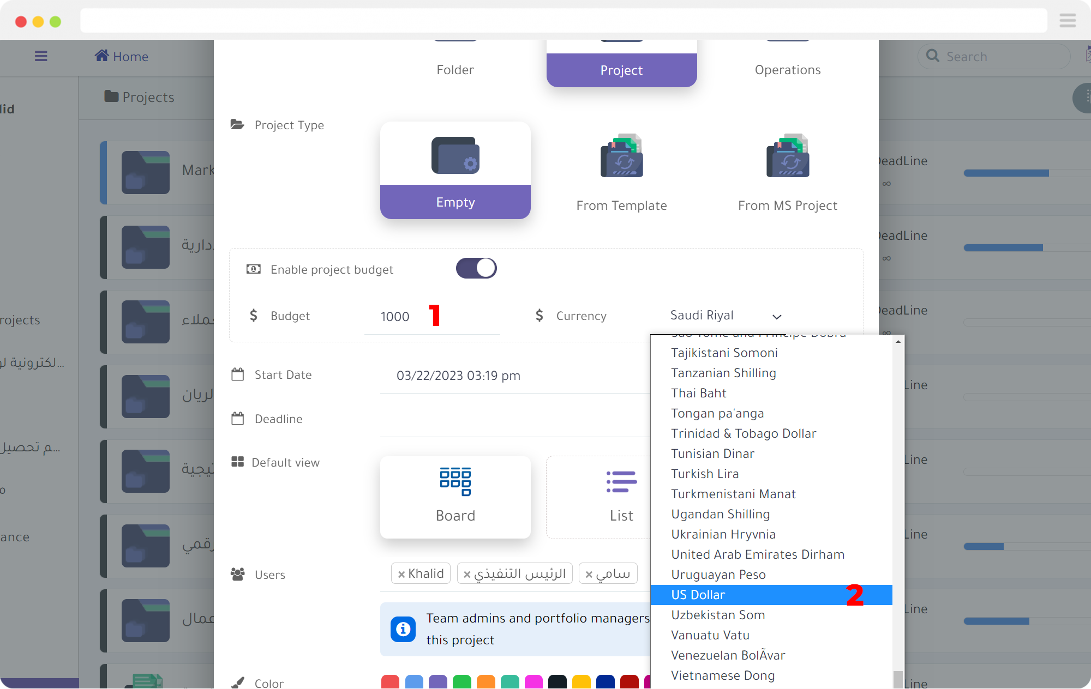Choose Tajikistani Somoni currency
Image resolution: width=1091 pixels, height=689 pixels.
(x=771, y=353)
